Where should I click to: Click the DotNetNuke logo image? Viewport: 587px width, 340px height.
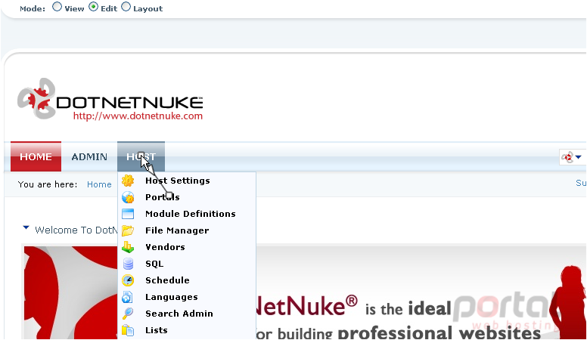tap(110, 99)
